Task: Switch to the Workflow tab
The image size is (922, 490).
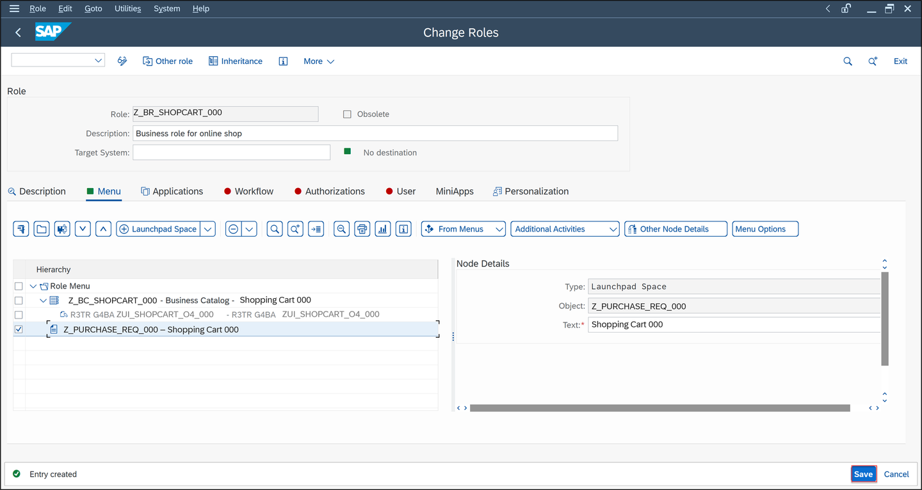Action: 248,191
